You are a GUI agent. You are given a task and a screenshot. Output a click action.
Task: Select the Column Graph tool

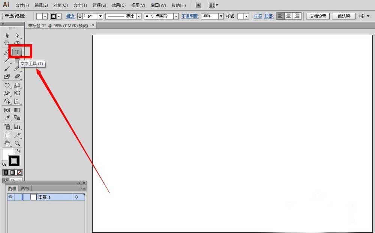[17, 127]
